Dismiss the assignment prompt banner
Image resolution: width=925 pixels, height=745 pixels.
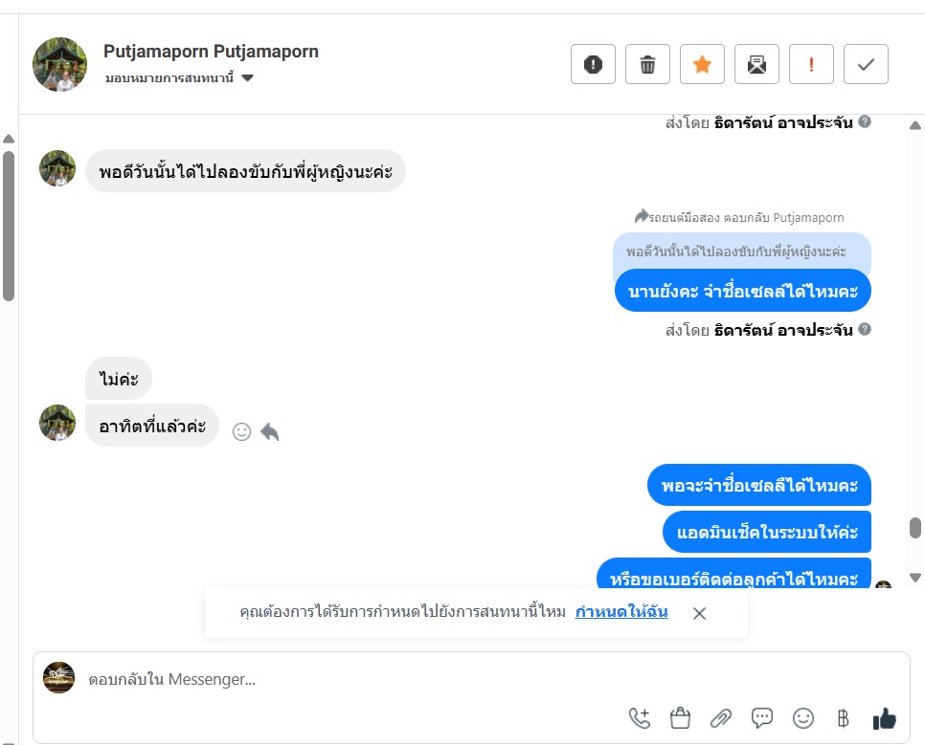(699, 613)
